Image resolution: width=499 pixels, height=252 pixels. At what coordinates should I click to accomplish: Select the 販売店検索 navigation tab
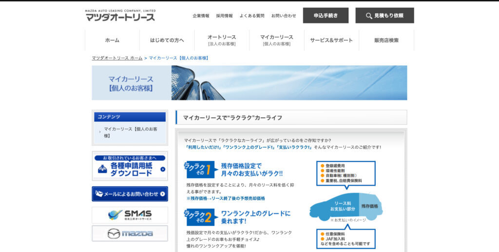[386, 40]
